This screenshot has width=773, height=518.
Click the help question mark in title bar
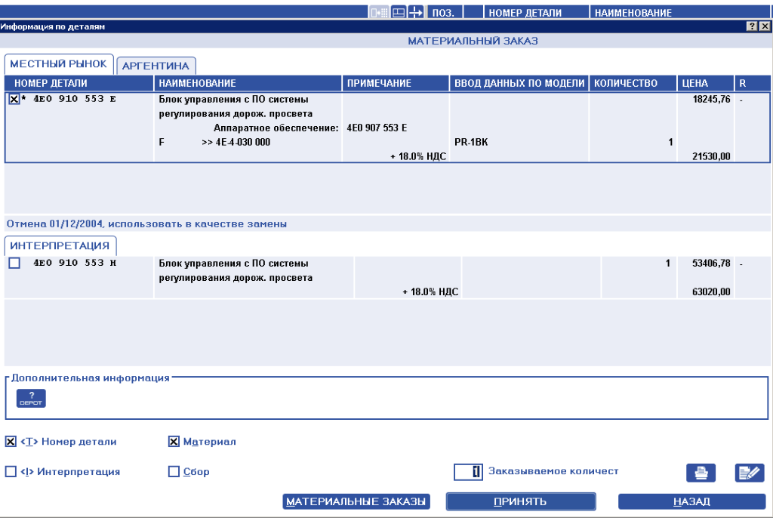[x=752, y=26]
